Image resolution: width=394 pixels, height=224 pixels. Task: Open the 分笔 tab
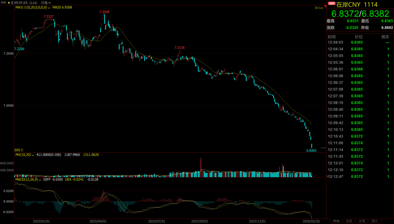(362, 221)
